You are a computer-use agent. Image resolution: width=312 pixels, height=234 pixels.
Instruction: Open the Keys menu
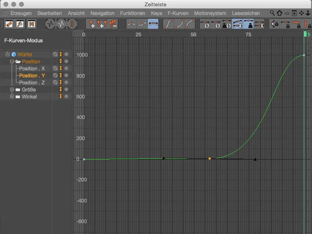tap(156, 13)
